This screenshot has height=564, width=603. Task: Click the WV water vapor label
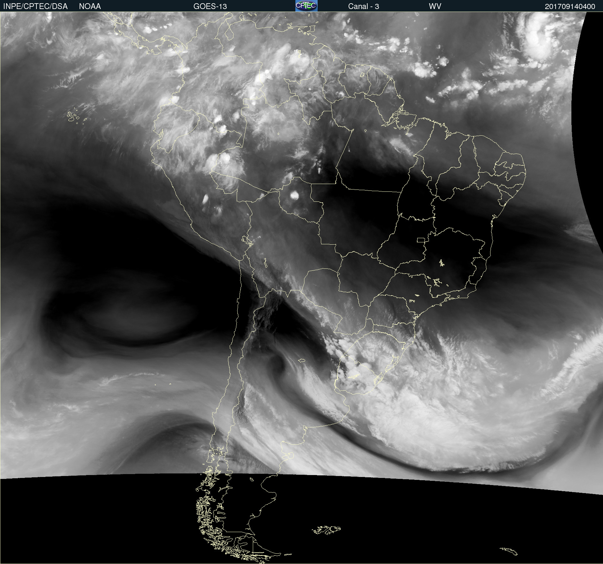click(435, 6)
